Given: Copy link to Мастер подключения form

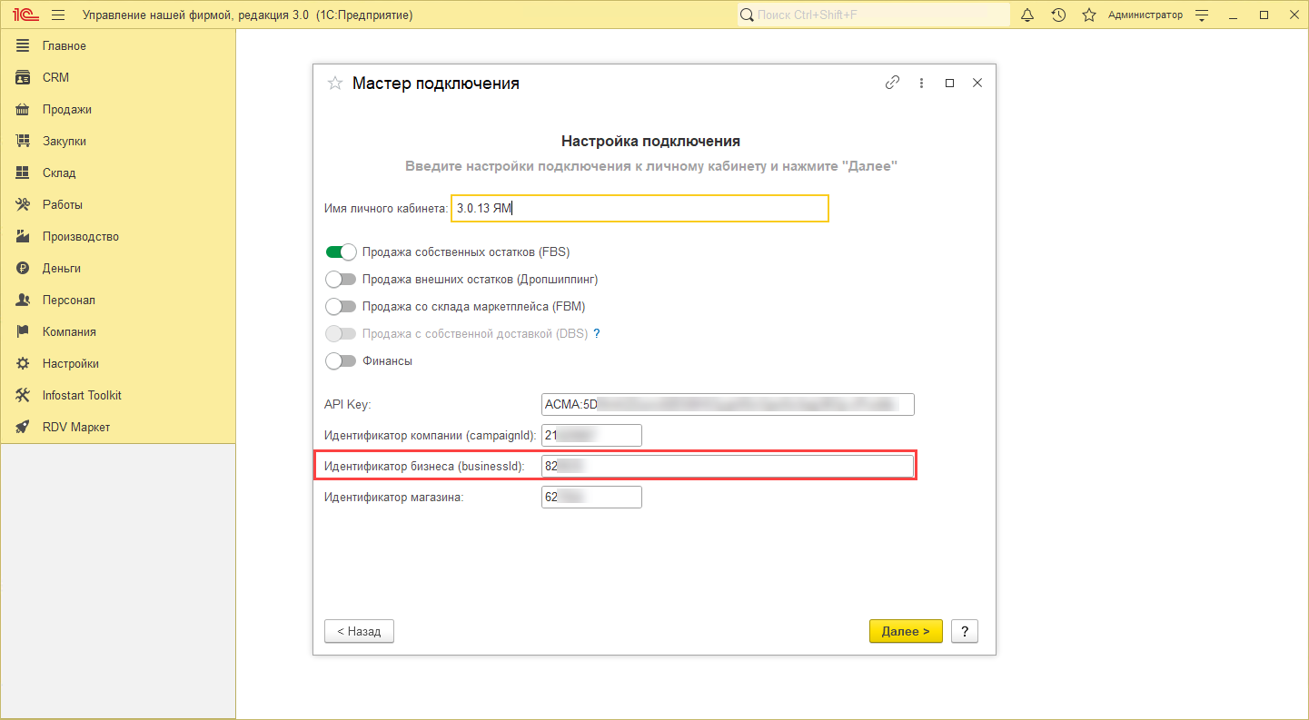Looking at the screenshot, I should click(892, 83).
